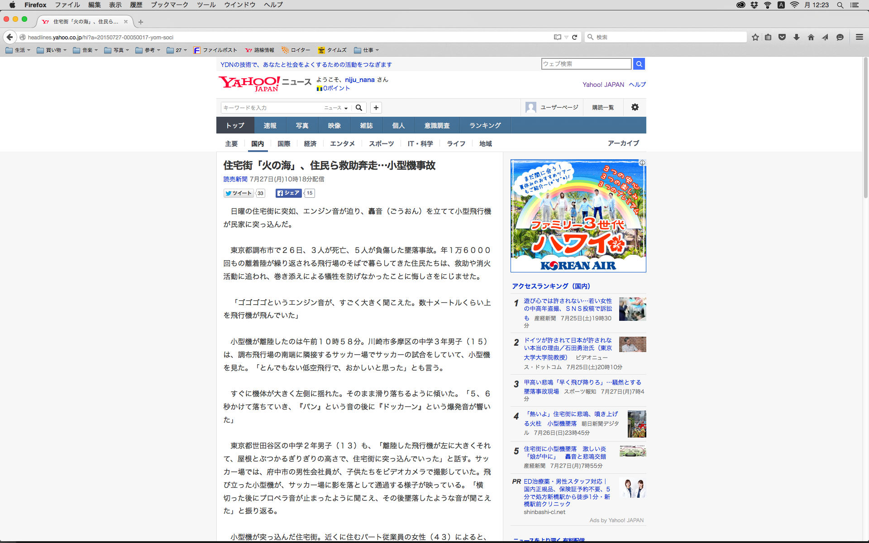Bookmark this page with the star icon

(x=755, y=37)
